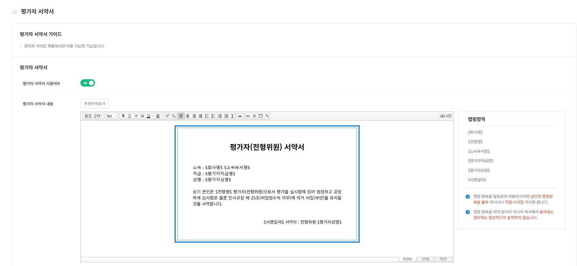This screenshot has width=577, height=266.
Task: Insert a quotation block
Action: coord(240,116)
